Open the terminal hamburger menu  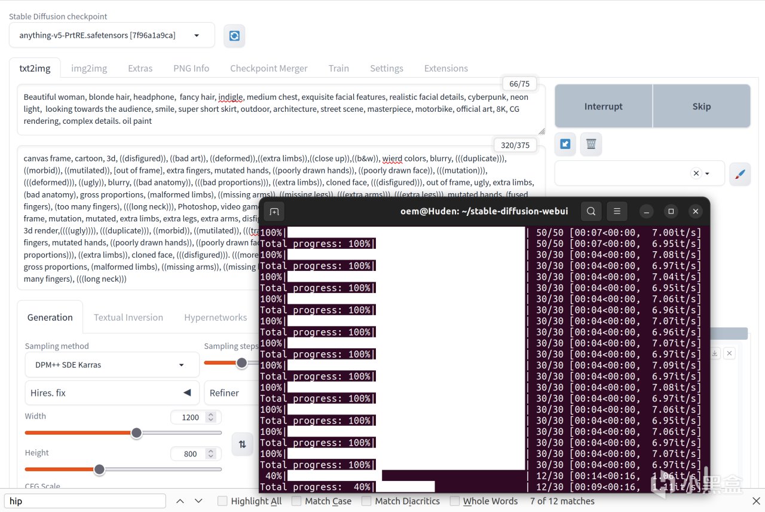[x=617, y=211]
